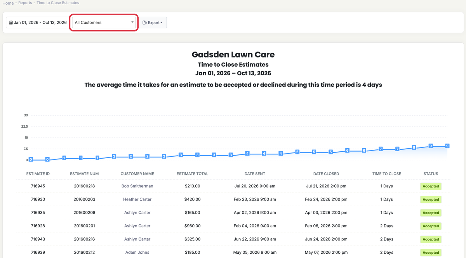Click estimate number 201600203

pyautogui.click(x=84, y=199)
